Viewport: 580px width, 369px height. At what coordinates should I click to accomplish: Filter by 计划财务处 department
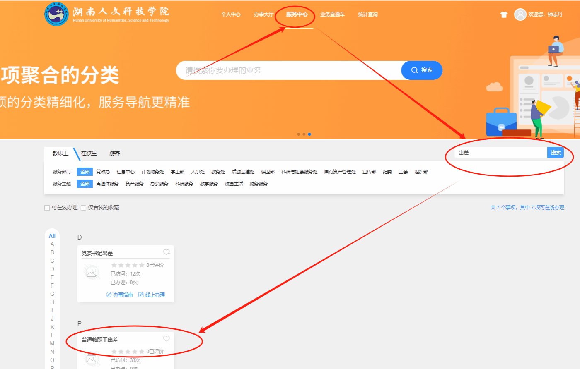(152, 172)
